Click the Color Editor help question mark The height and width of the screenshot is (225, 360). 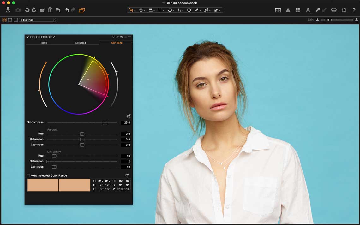click(x=113, y=37)
